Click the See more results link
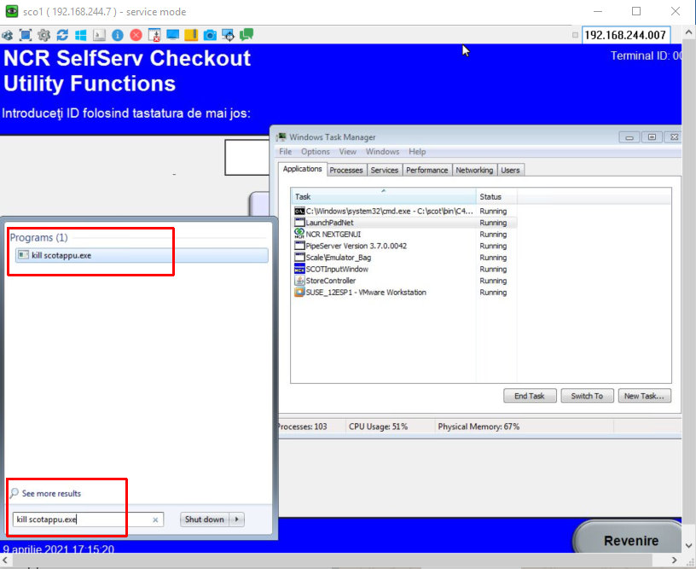This screenshot has height=569, width=696. click(51, 493)
